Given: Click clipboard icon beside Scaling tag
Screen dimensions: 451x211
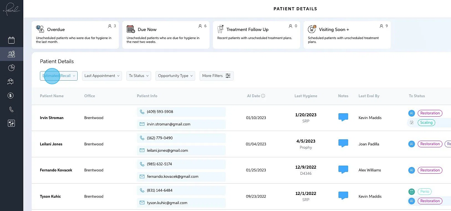Looking at the screenshot, I should [412, 123].
